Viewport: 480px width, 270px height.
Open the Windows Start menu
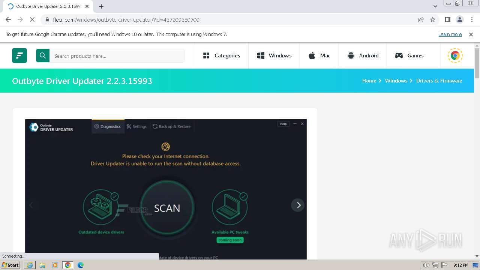(x=10, y=265)
